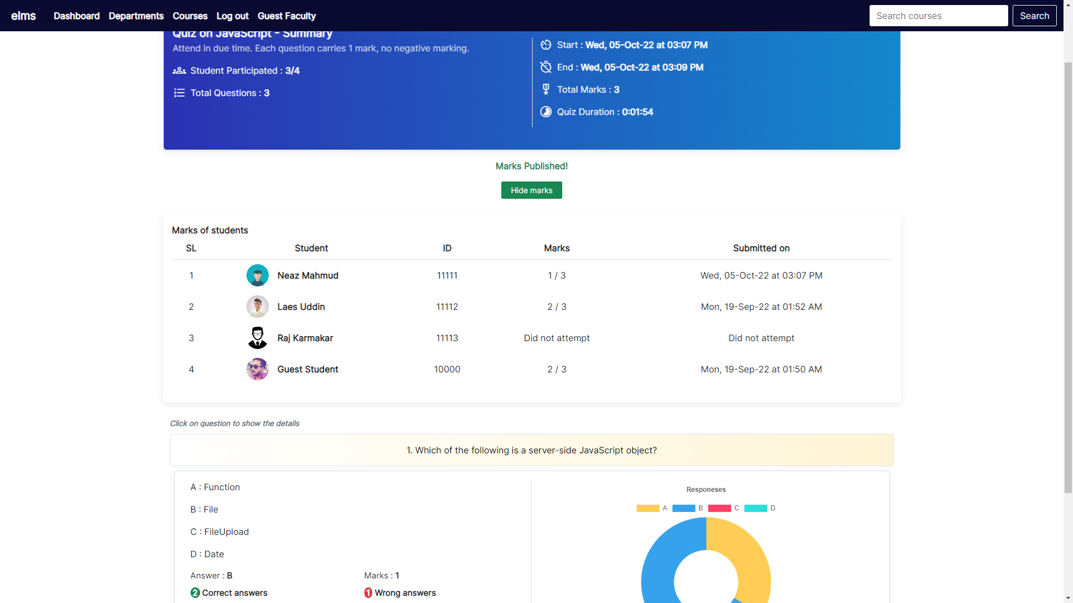Click Neaz Mahmud's avatar

coord(258,275)
